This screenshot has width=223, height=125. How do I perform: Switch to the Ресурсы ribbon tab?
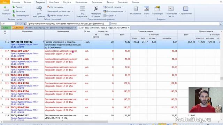point(67,2)
